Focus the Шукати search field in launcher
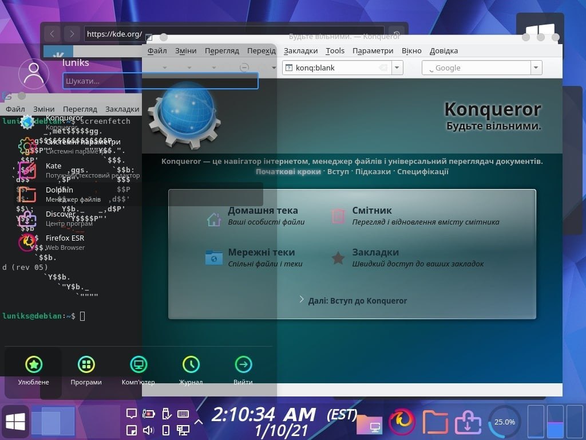The image size is (586, 440). pyautogui.click(x=161, y=81)
